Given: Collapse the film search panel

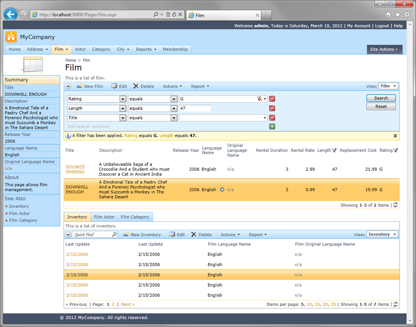Looking at the screenshot, I should point(68,86).
